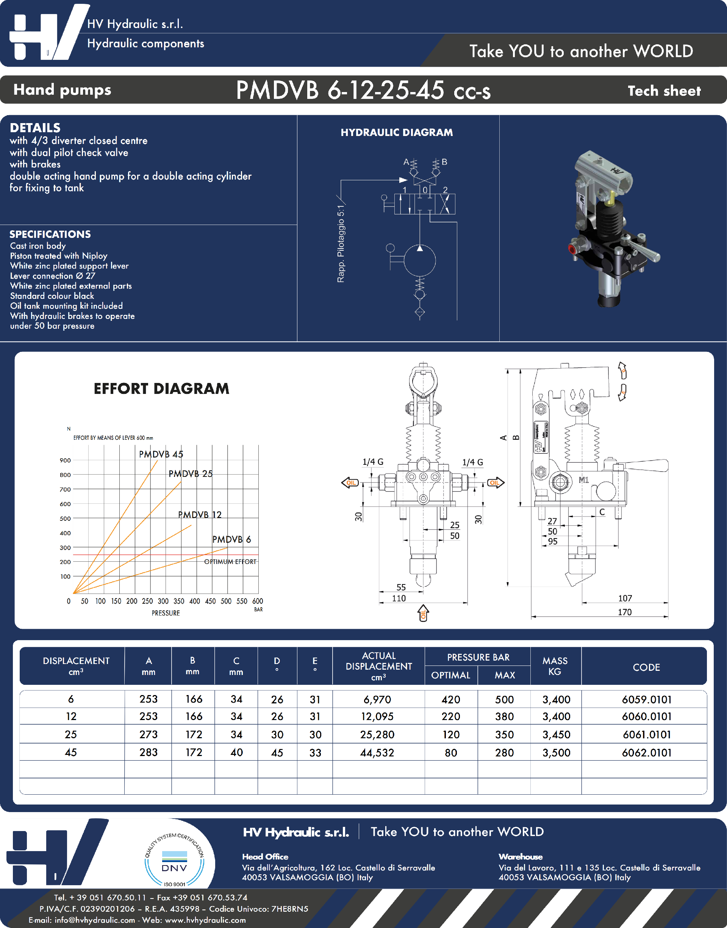Click the 'PMDVB 45' curve label
The image size is (727, 928).
161,454
